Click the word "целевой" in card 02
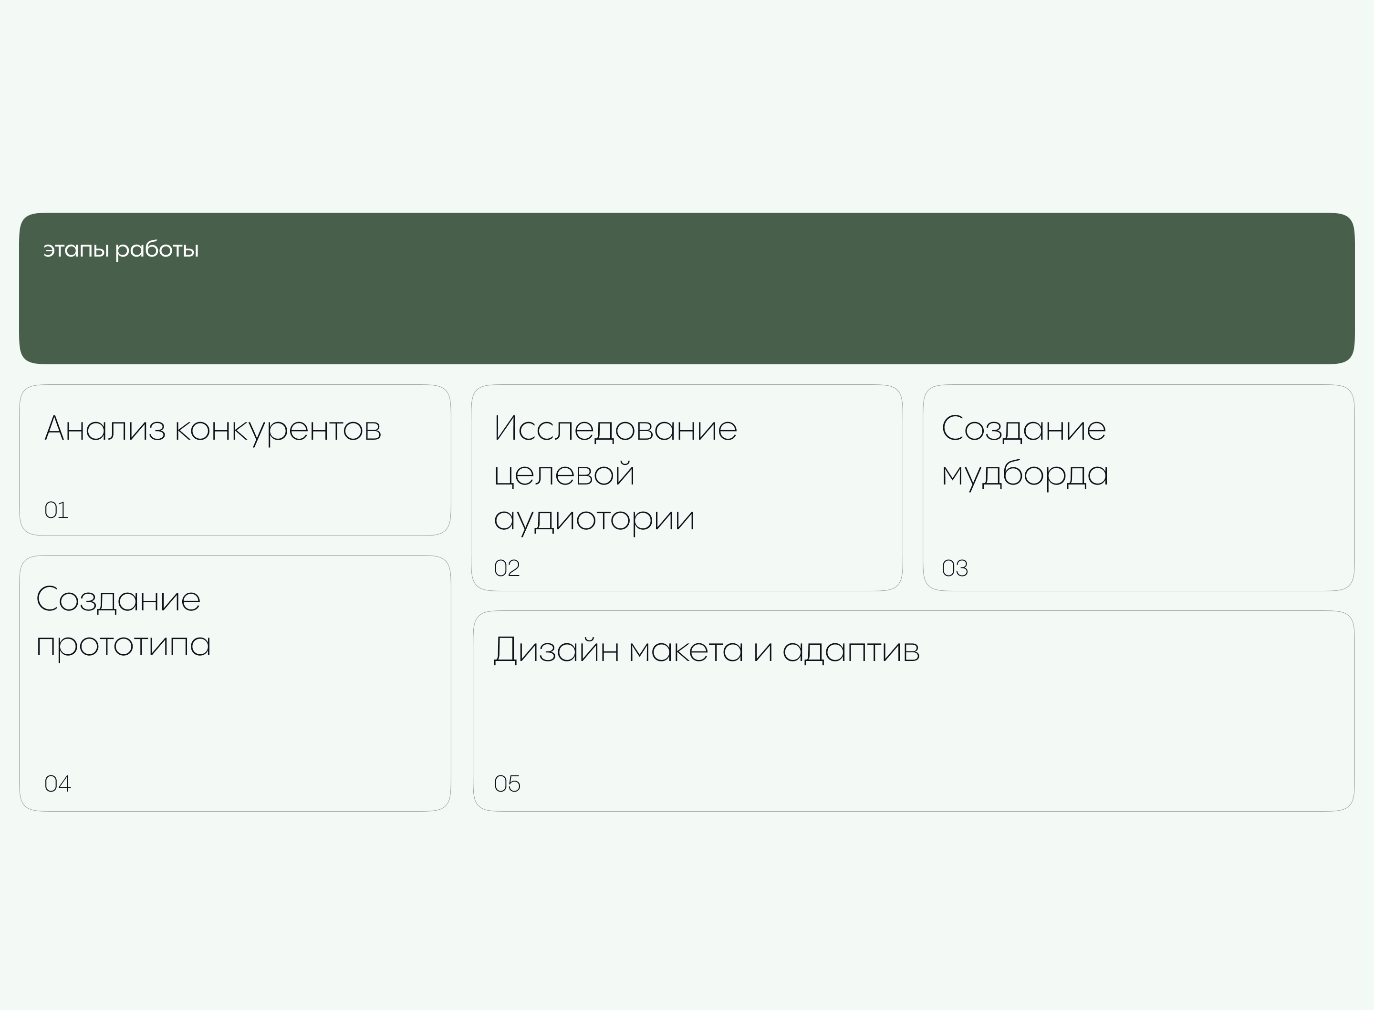Image resolution: width=1374 pixels, height=1010 pixels. [x=564, y=474]
